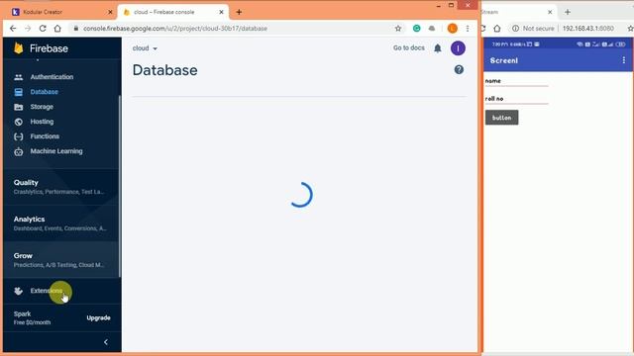Click the Machine Learning robot icon
The width and height of the screenshot is (634, 356).
tap(19, 151)
